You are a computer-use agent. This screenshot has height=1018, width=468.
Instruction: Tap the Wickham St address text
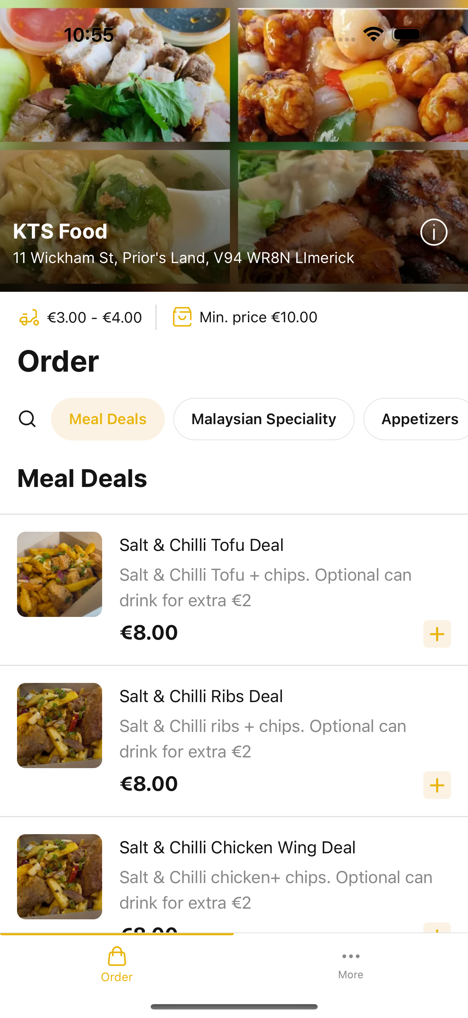click(184, 258)
